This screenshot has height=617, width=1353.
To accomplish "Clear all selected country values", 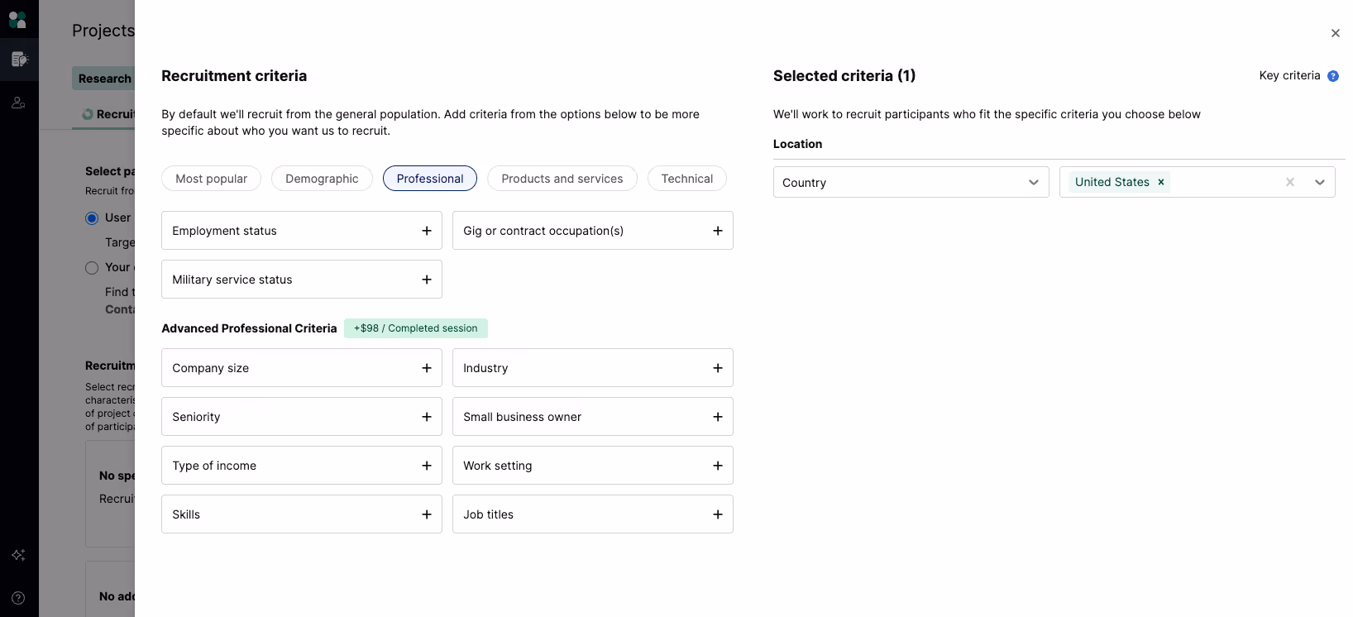I will pos(1290,182).
